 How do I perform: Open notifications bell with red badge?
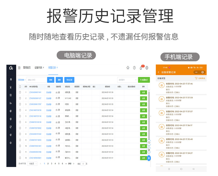[141, 68]
